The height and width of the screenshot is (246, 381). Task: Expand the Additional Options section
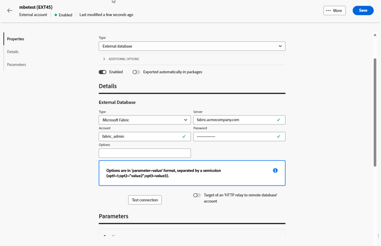104,59
